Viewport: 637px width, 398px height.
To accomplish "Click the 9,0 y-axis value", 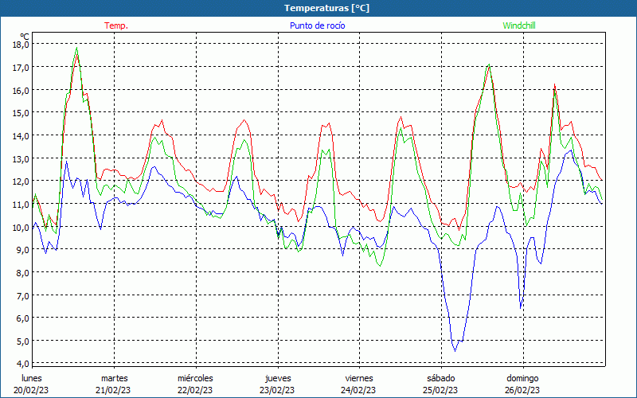I will [22, 250].
